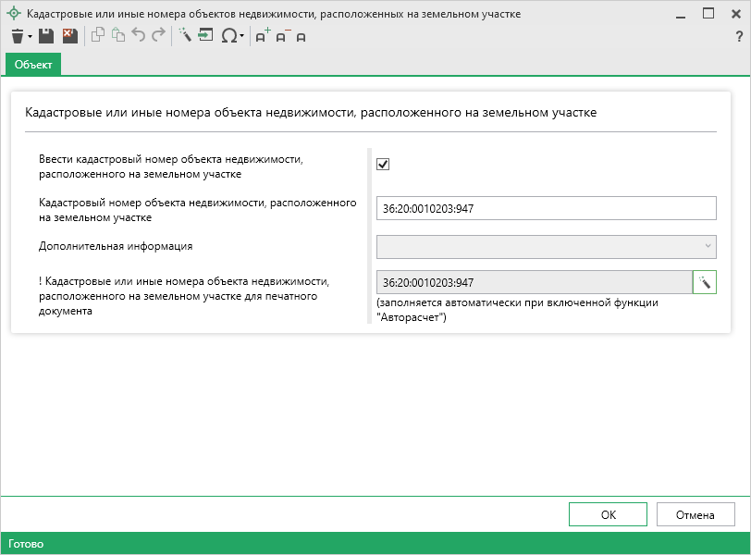Click the black floppy disk save icon
Image resolution: width=751 pixels, height=555 pixels.
pyautogui.click(x=46, y=36)
